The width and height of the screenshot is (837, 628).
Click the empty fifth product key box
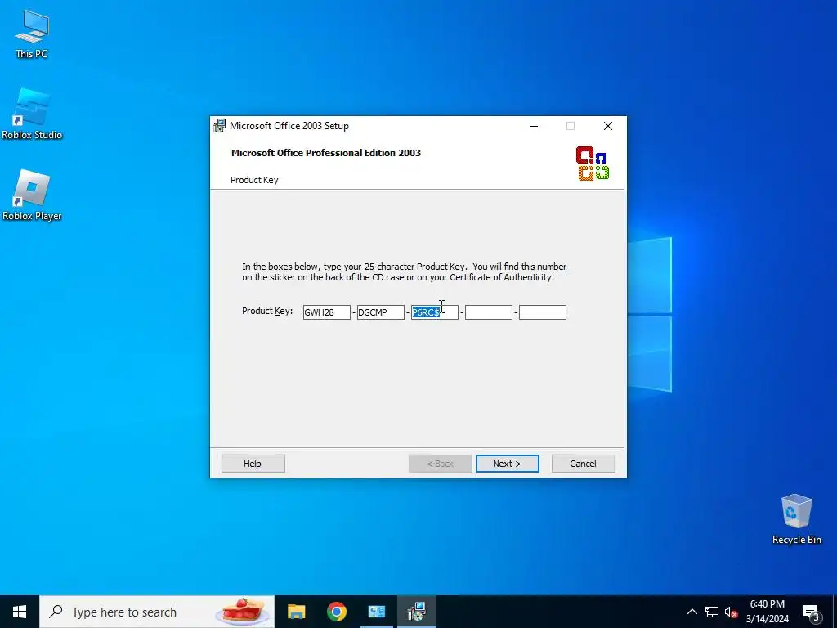coord(543,312)
